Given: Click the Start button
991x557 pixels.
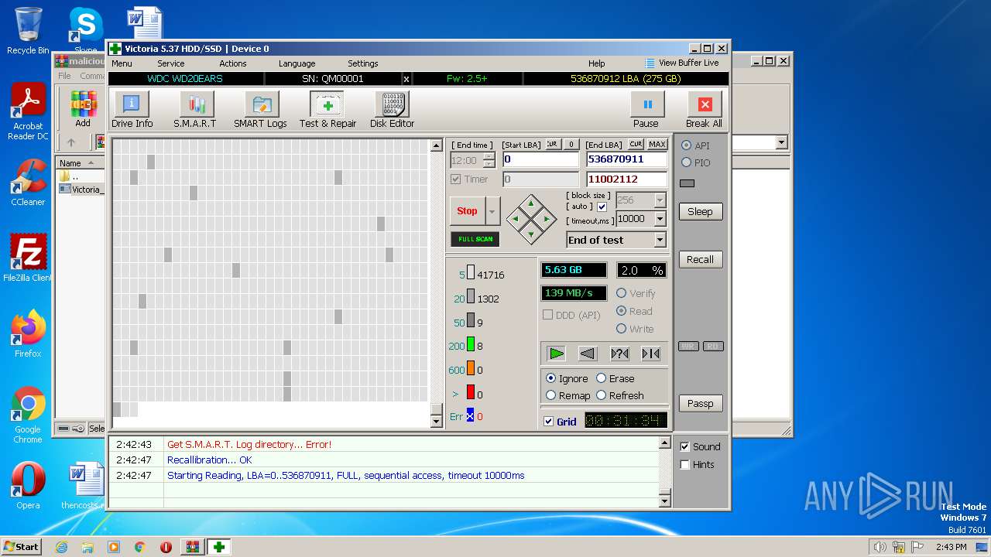Looking at the screenshot, I should pos(20,546).
